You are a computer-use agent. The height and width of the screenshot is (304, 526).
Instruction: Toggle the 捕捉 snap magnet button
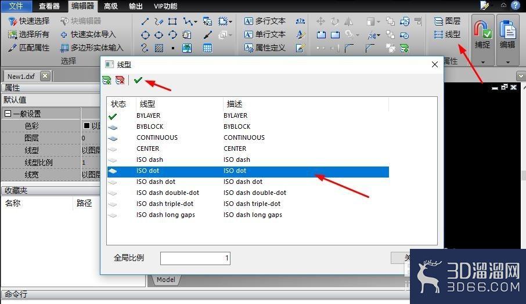[482, 35]
